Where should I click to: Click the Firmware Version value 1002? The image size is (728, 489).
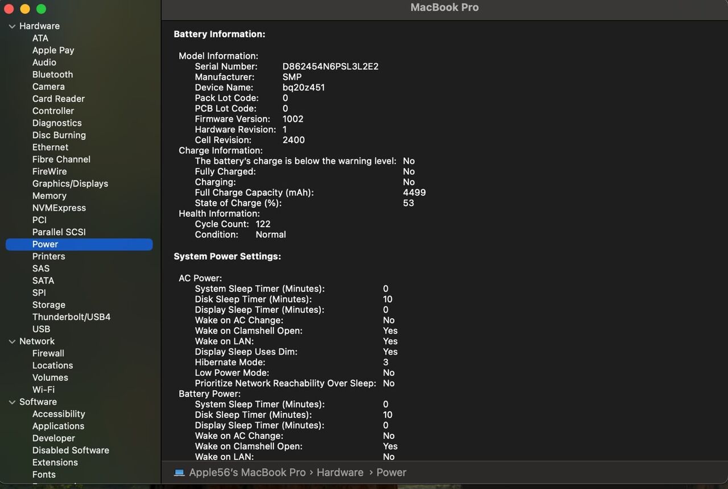click(293, 119)
